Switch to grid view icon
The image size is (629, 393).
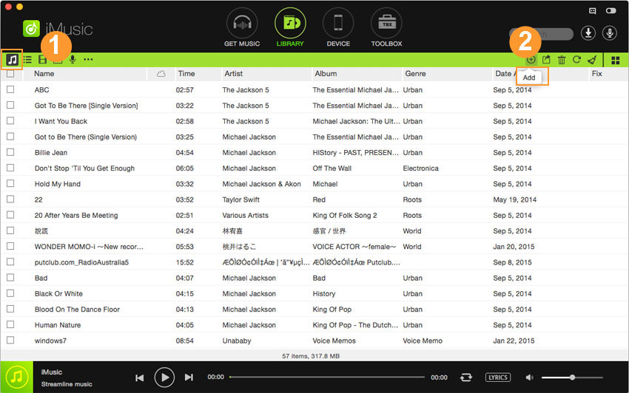tap(616, 60)
